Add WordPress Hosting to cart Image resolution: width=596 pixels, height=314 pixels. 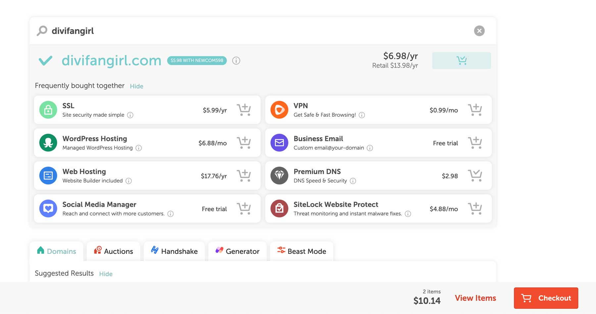(244, 142)
